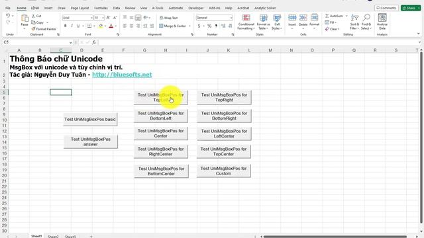This screenshot has width=424, height=238.
Task: Add a new sheet with plus
Action: pos(91,237)
